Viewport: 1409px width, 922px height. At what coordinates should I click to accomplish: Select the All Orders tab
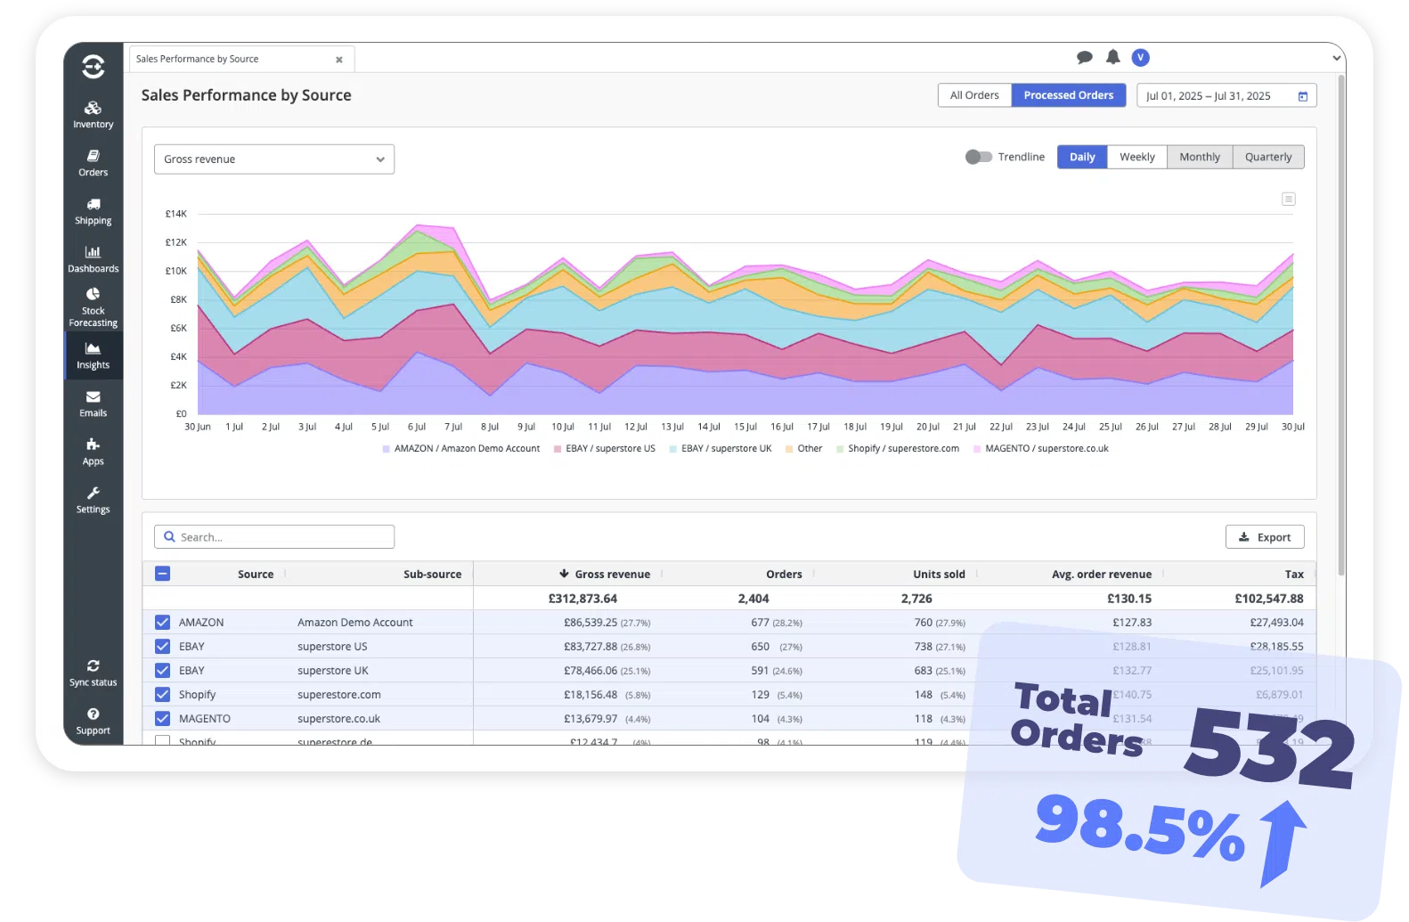pos(973,95)
